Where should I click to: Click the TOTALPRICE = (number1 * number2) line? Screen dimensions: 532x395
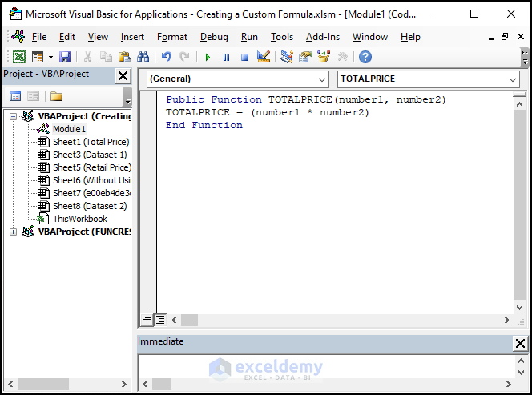point(268,112)
